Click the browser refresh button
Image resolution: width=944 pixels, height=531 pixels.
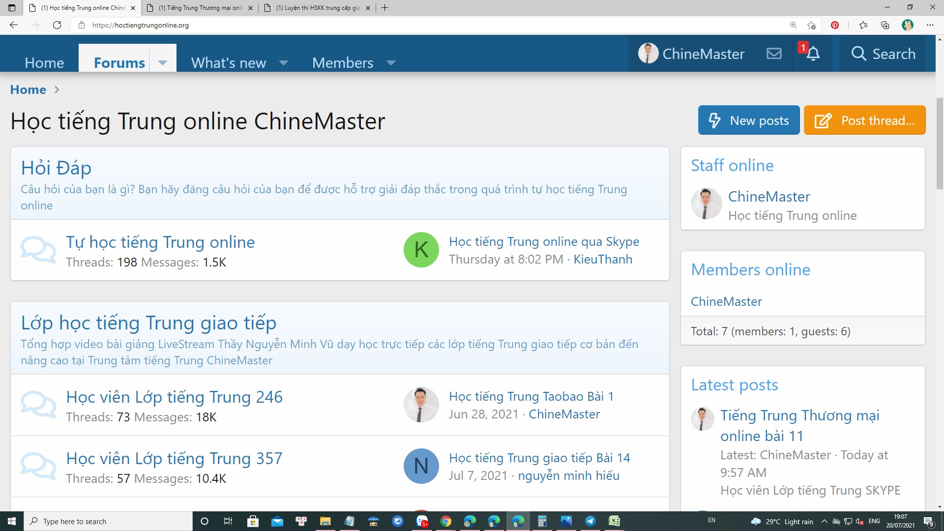[x=57, y=25]
